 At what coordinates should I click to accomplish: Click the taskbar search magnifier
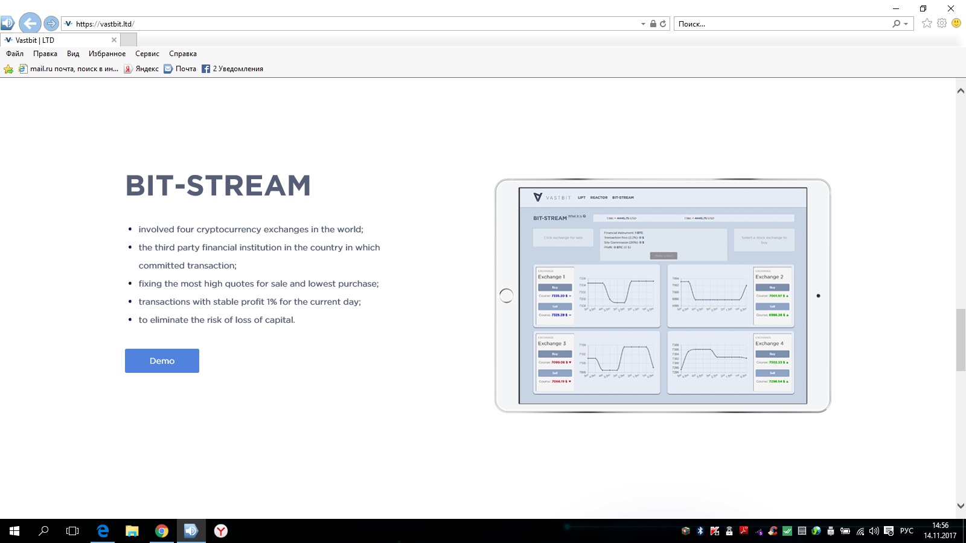pos(43,531)
